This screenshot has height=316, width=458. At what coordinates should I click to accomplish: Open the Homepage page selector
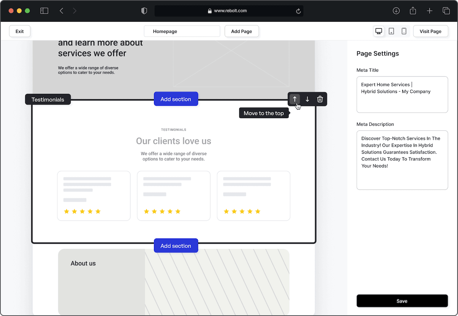182,31
